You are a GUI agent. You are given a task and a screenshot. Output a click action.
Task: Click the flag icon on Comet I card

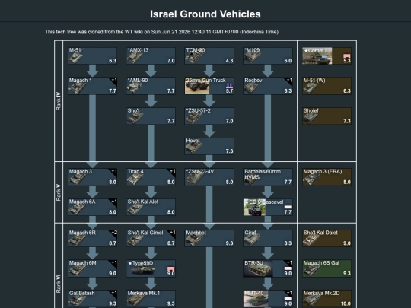(347, 56)
